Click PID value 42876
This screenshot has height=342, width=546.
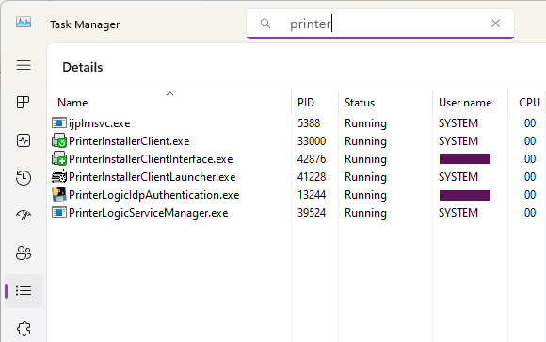[312, 159]
